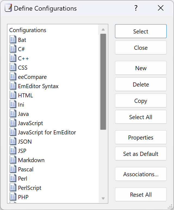Select the Bat entry text
Image resolution: width=174 pixels, height=210 pixels.
click(x=22, y=40)
